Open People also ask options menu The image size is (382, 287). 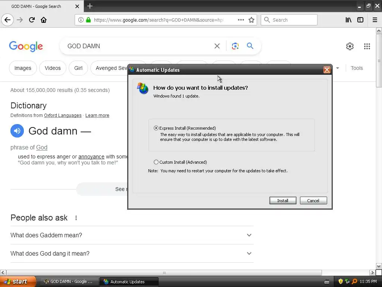76,218
